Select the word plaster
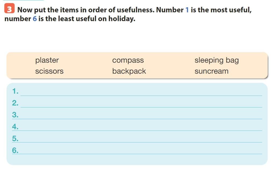275x178 pixels. [x=47, y=60]
